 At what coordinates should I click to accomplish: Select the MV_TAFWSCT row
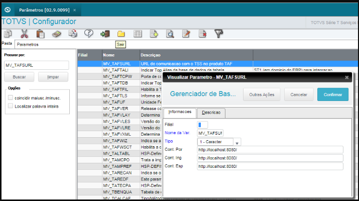pos(119,147)
